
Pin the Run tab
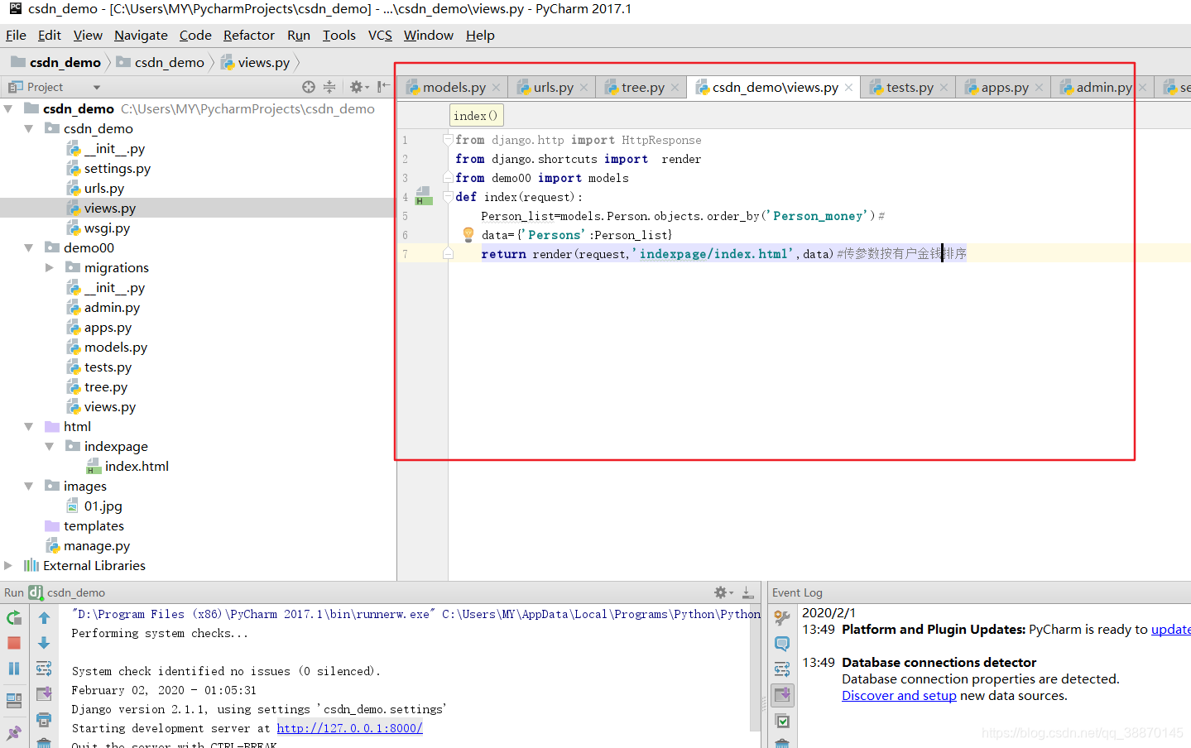pyautogui.click(x=14, y=732)
